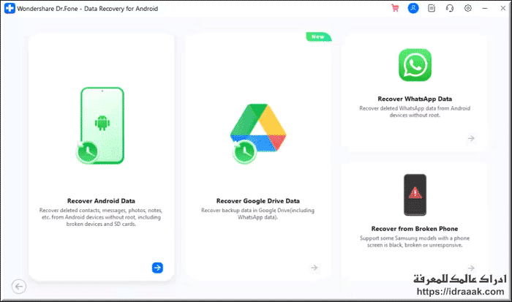Click the green New badge

point(318,37)
